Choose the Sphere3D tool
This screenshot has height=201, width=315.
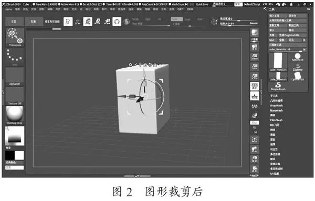tap(297, 57)
